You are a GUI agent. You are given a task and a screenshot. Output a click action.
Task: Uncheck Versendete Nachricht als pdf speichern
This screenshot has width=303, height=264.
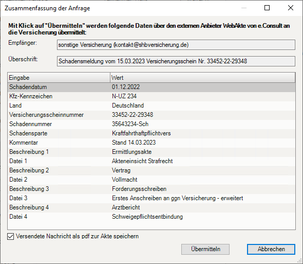11,237
